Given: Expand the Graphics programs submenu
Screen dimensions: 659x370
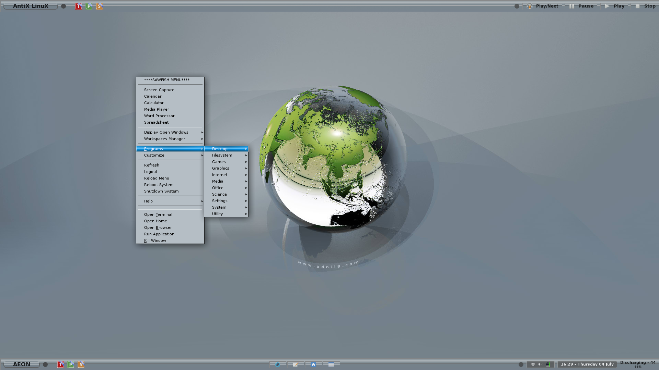Looking at the screenshot, I should click(x=226, y=168).
